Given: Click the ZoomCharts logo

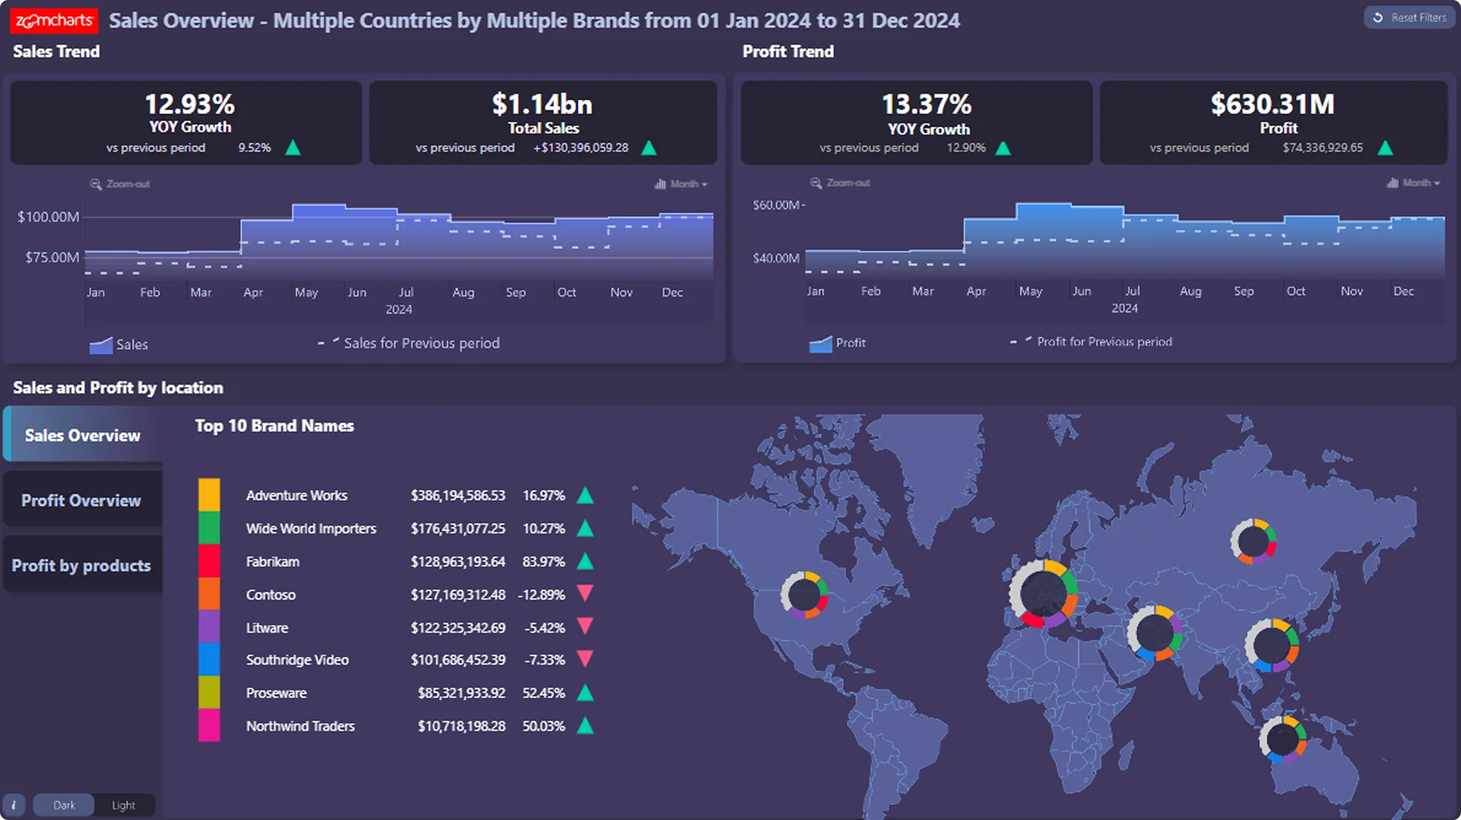Looking at the screenshot, I should pyautogui.click(x=54, y=20).
